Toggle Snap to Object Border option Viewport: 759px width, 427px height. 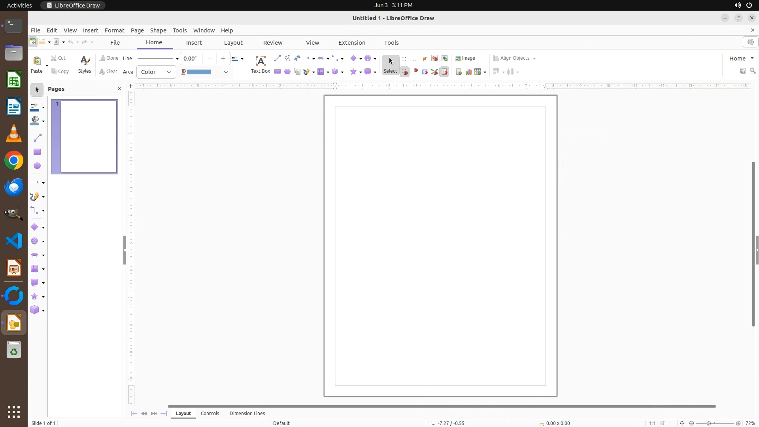[x=425, y=72]
